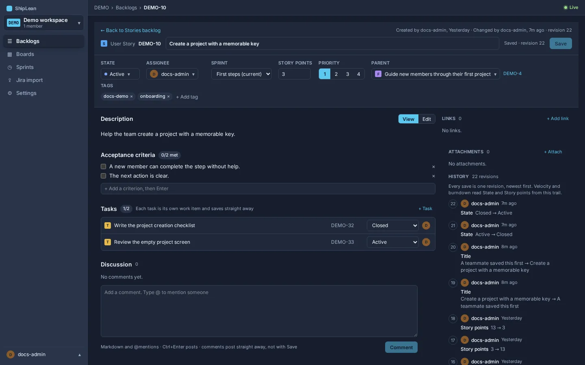The image size is (585, 365).
Task: Open the Sprint selector
Action: click(x=241, y=74)
